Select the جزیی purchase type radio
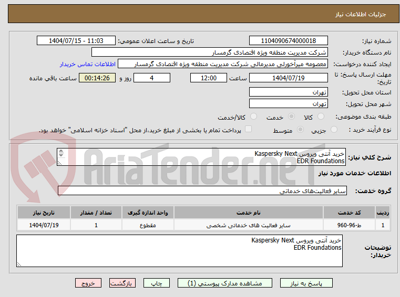The image size is (400, 297). pos(334,130)
